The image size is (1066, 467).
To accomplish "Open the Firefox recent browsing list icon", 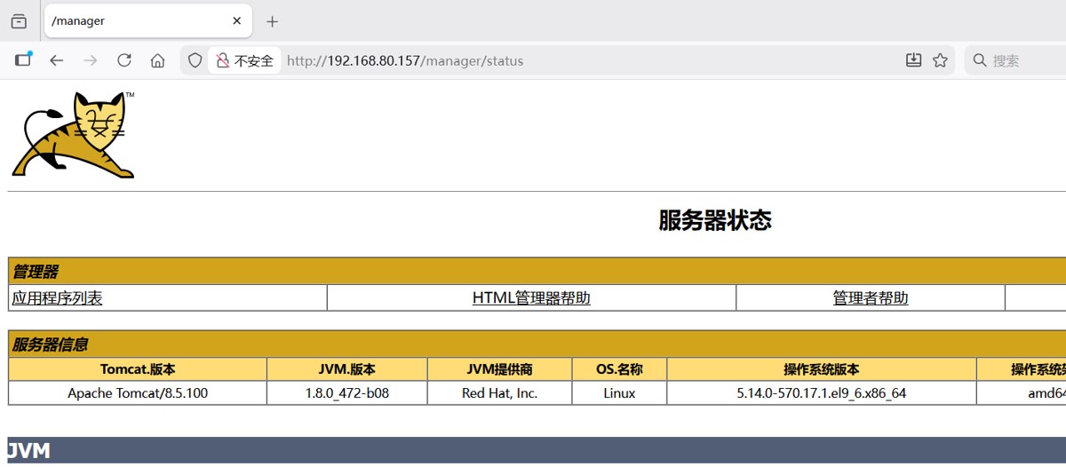I will [19, 21].
